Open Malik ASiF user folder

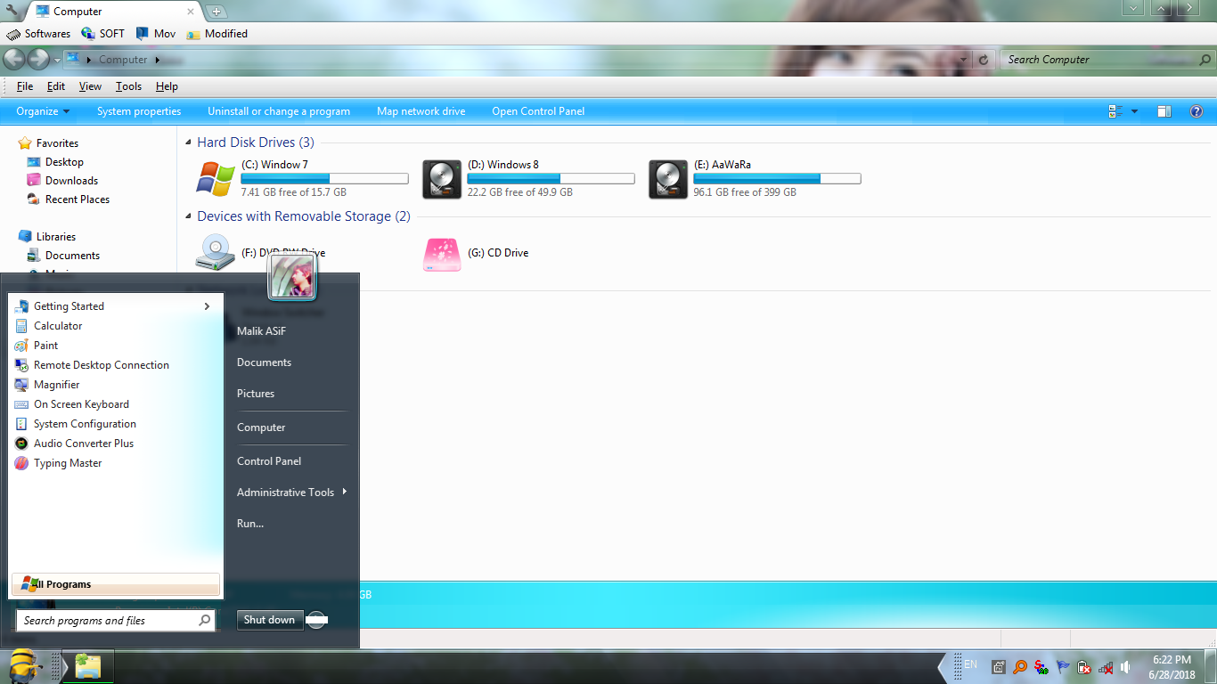point(261,331)
